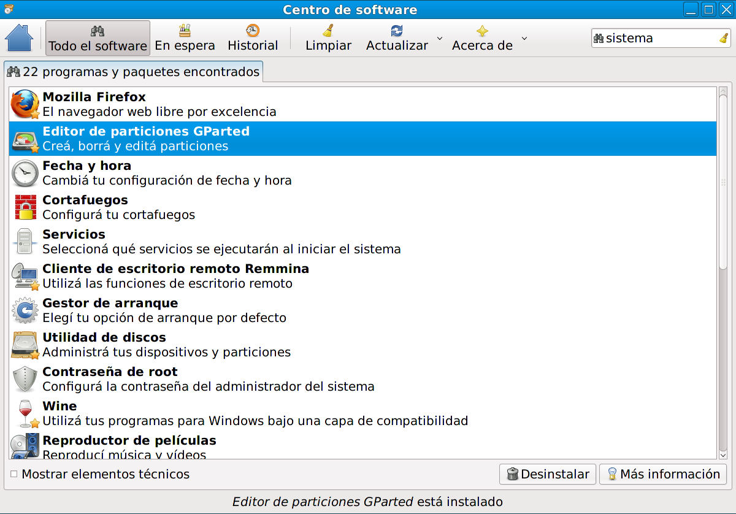Image resolution: width=736 pixels, height=514 pixels.
Task: Click the Contraseña de root shield icon
Action: coord(25,379)
